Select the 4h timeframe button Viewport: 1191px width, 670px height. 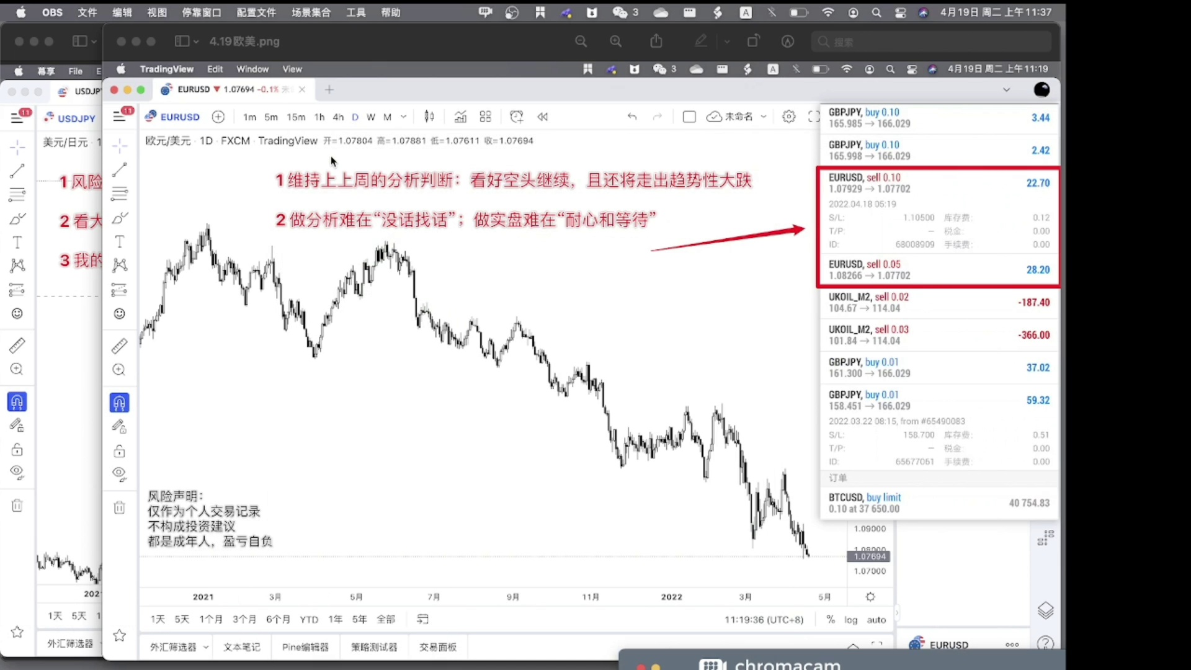(338, 117)
